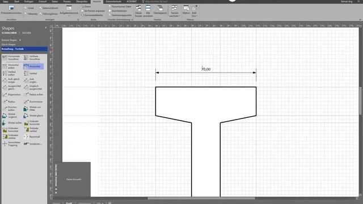
Task: Open the Anzeigen group dialog launcher
Action: tap(78, 20)
